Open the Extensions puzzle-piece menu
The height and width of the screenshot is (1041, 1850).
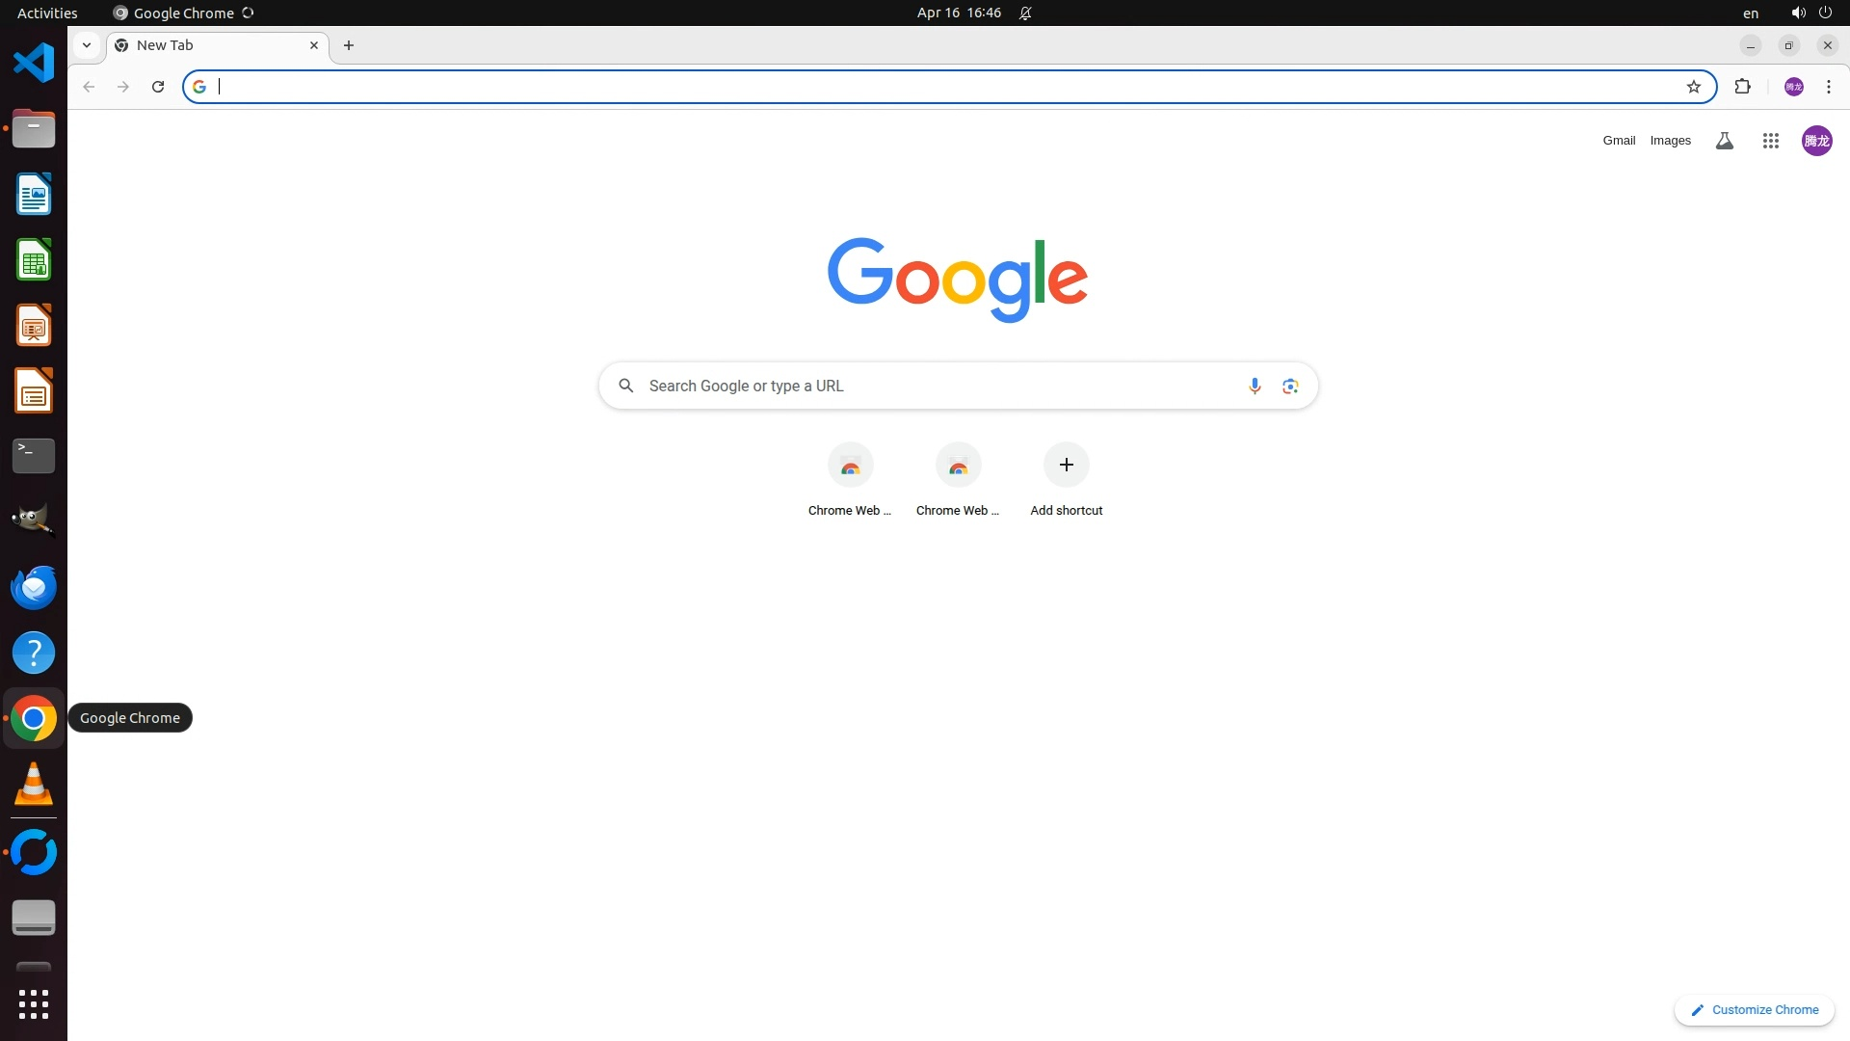[x=1742, y=87]
